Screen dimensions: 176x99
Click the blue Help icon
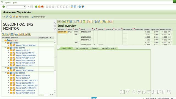79,7
